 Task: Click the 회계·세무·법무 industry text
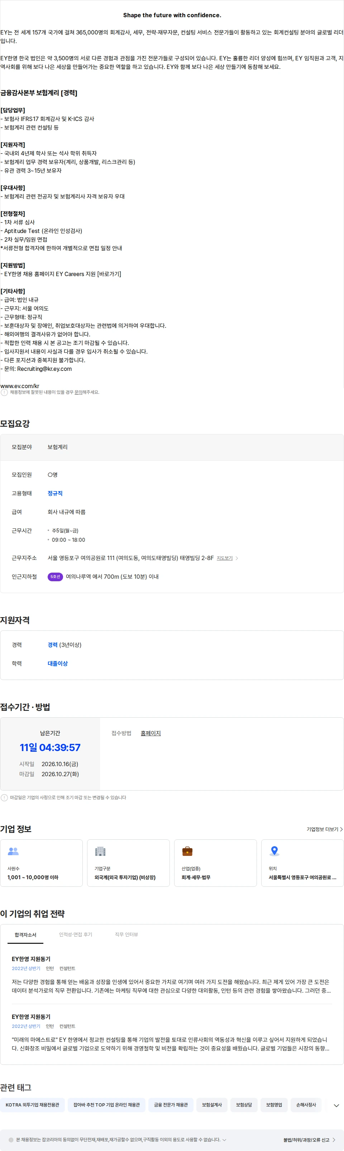[196, 877]
